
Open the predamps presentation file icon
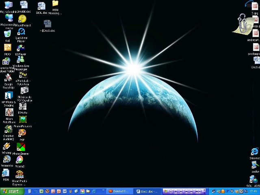coord(256,47)
